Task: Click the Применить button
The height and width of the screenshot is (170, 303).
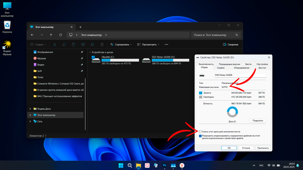Action: pos(263,148)
